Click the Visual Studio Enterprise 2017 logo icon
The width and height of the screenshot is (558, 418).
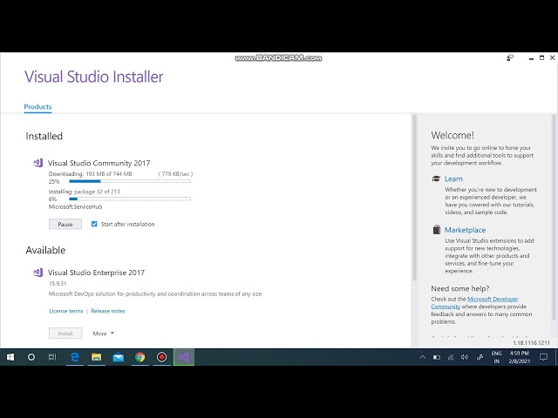point(38,273)
